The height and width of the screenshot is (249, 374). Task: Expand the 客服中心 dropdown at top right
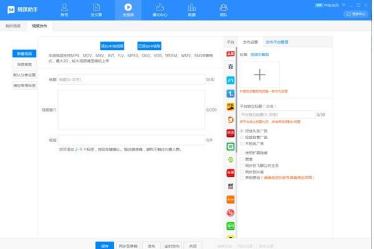pyautogui.click(x=358, y=12)
